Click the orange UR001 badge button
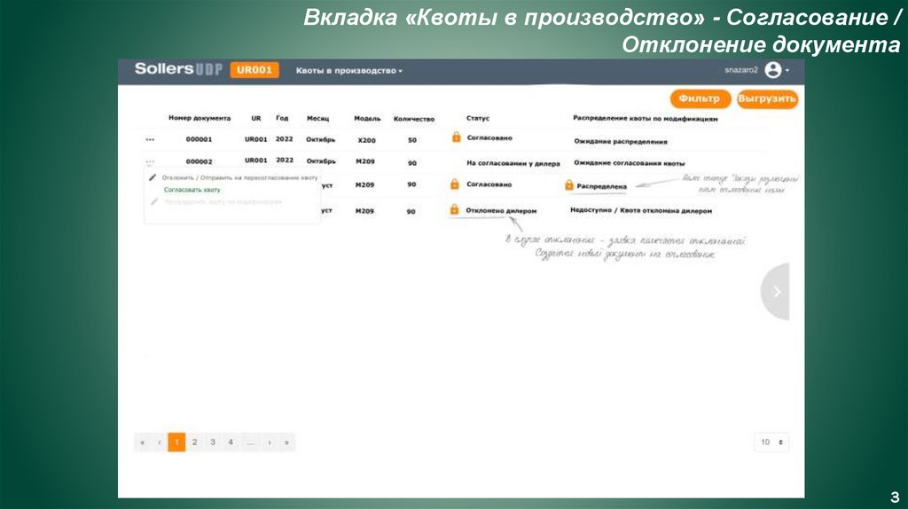This screenshot has width=908, height=509. pos(254,70)
